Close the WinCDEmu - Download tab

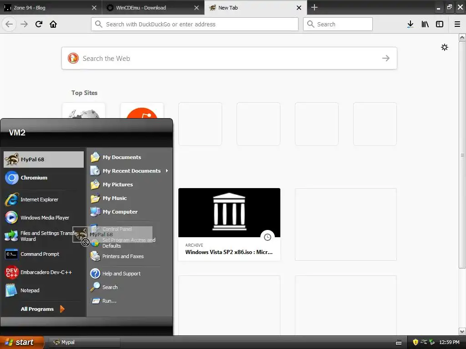(197, 8)
